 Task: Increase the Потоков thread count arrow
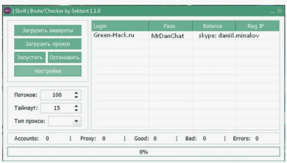tap(76, 93)
